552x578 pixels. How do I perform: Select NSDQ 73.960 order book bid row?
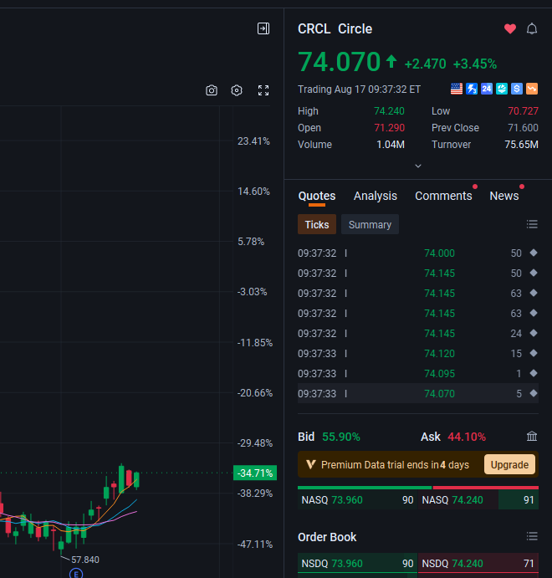coord(357,563)
